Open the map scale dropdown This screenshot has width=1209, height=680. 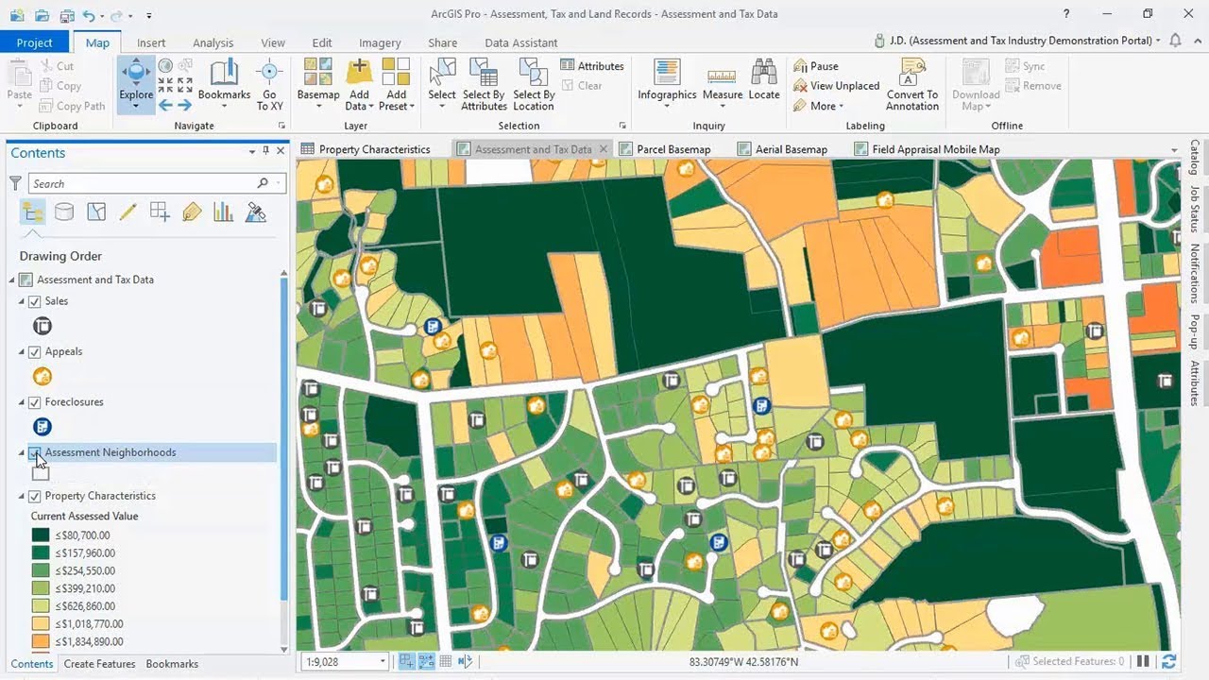pos(382,662)
